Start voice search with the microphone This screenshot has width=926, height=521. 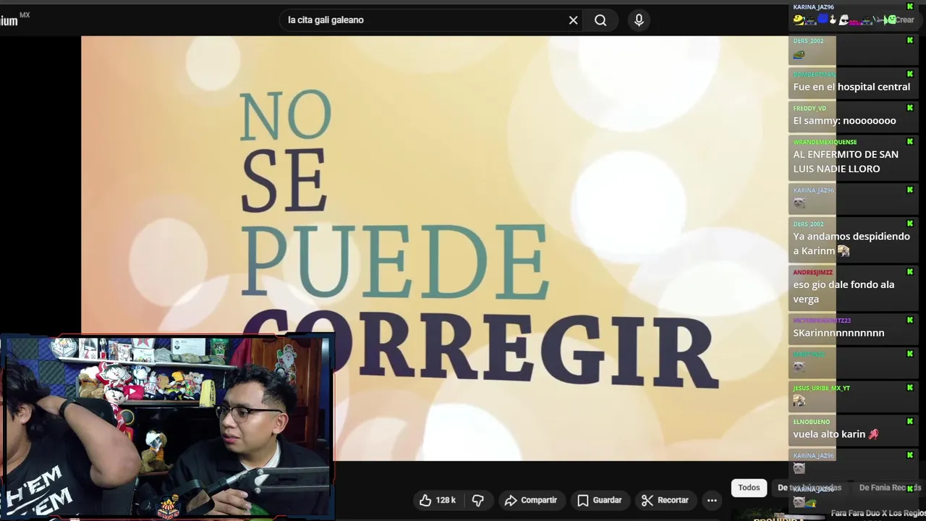click(639, 20)
